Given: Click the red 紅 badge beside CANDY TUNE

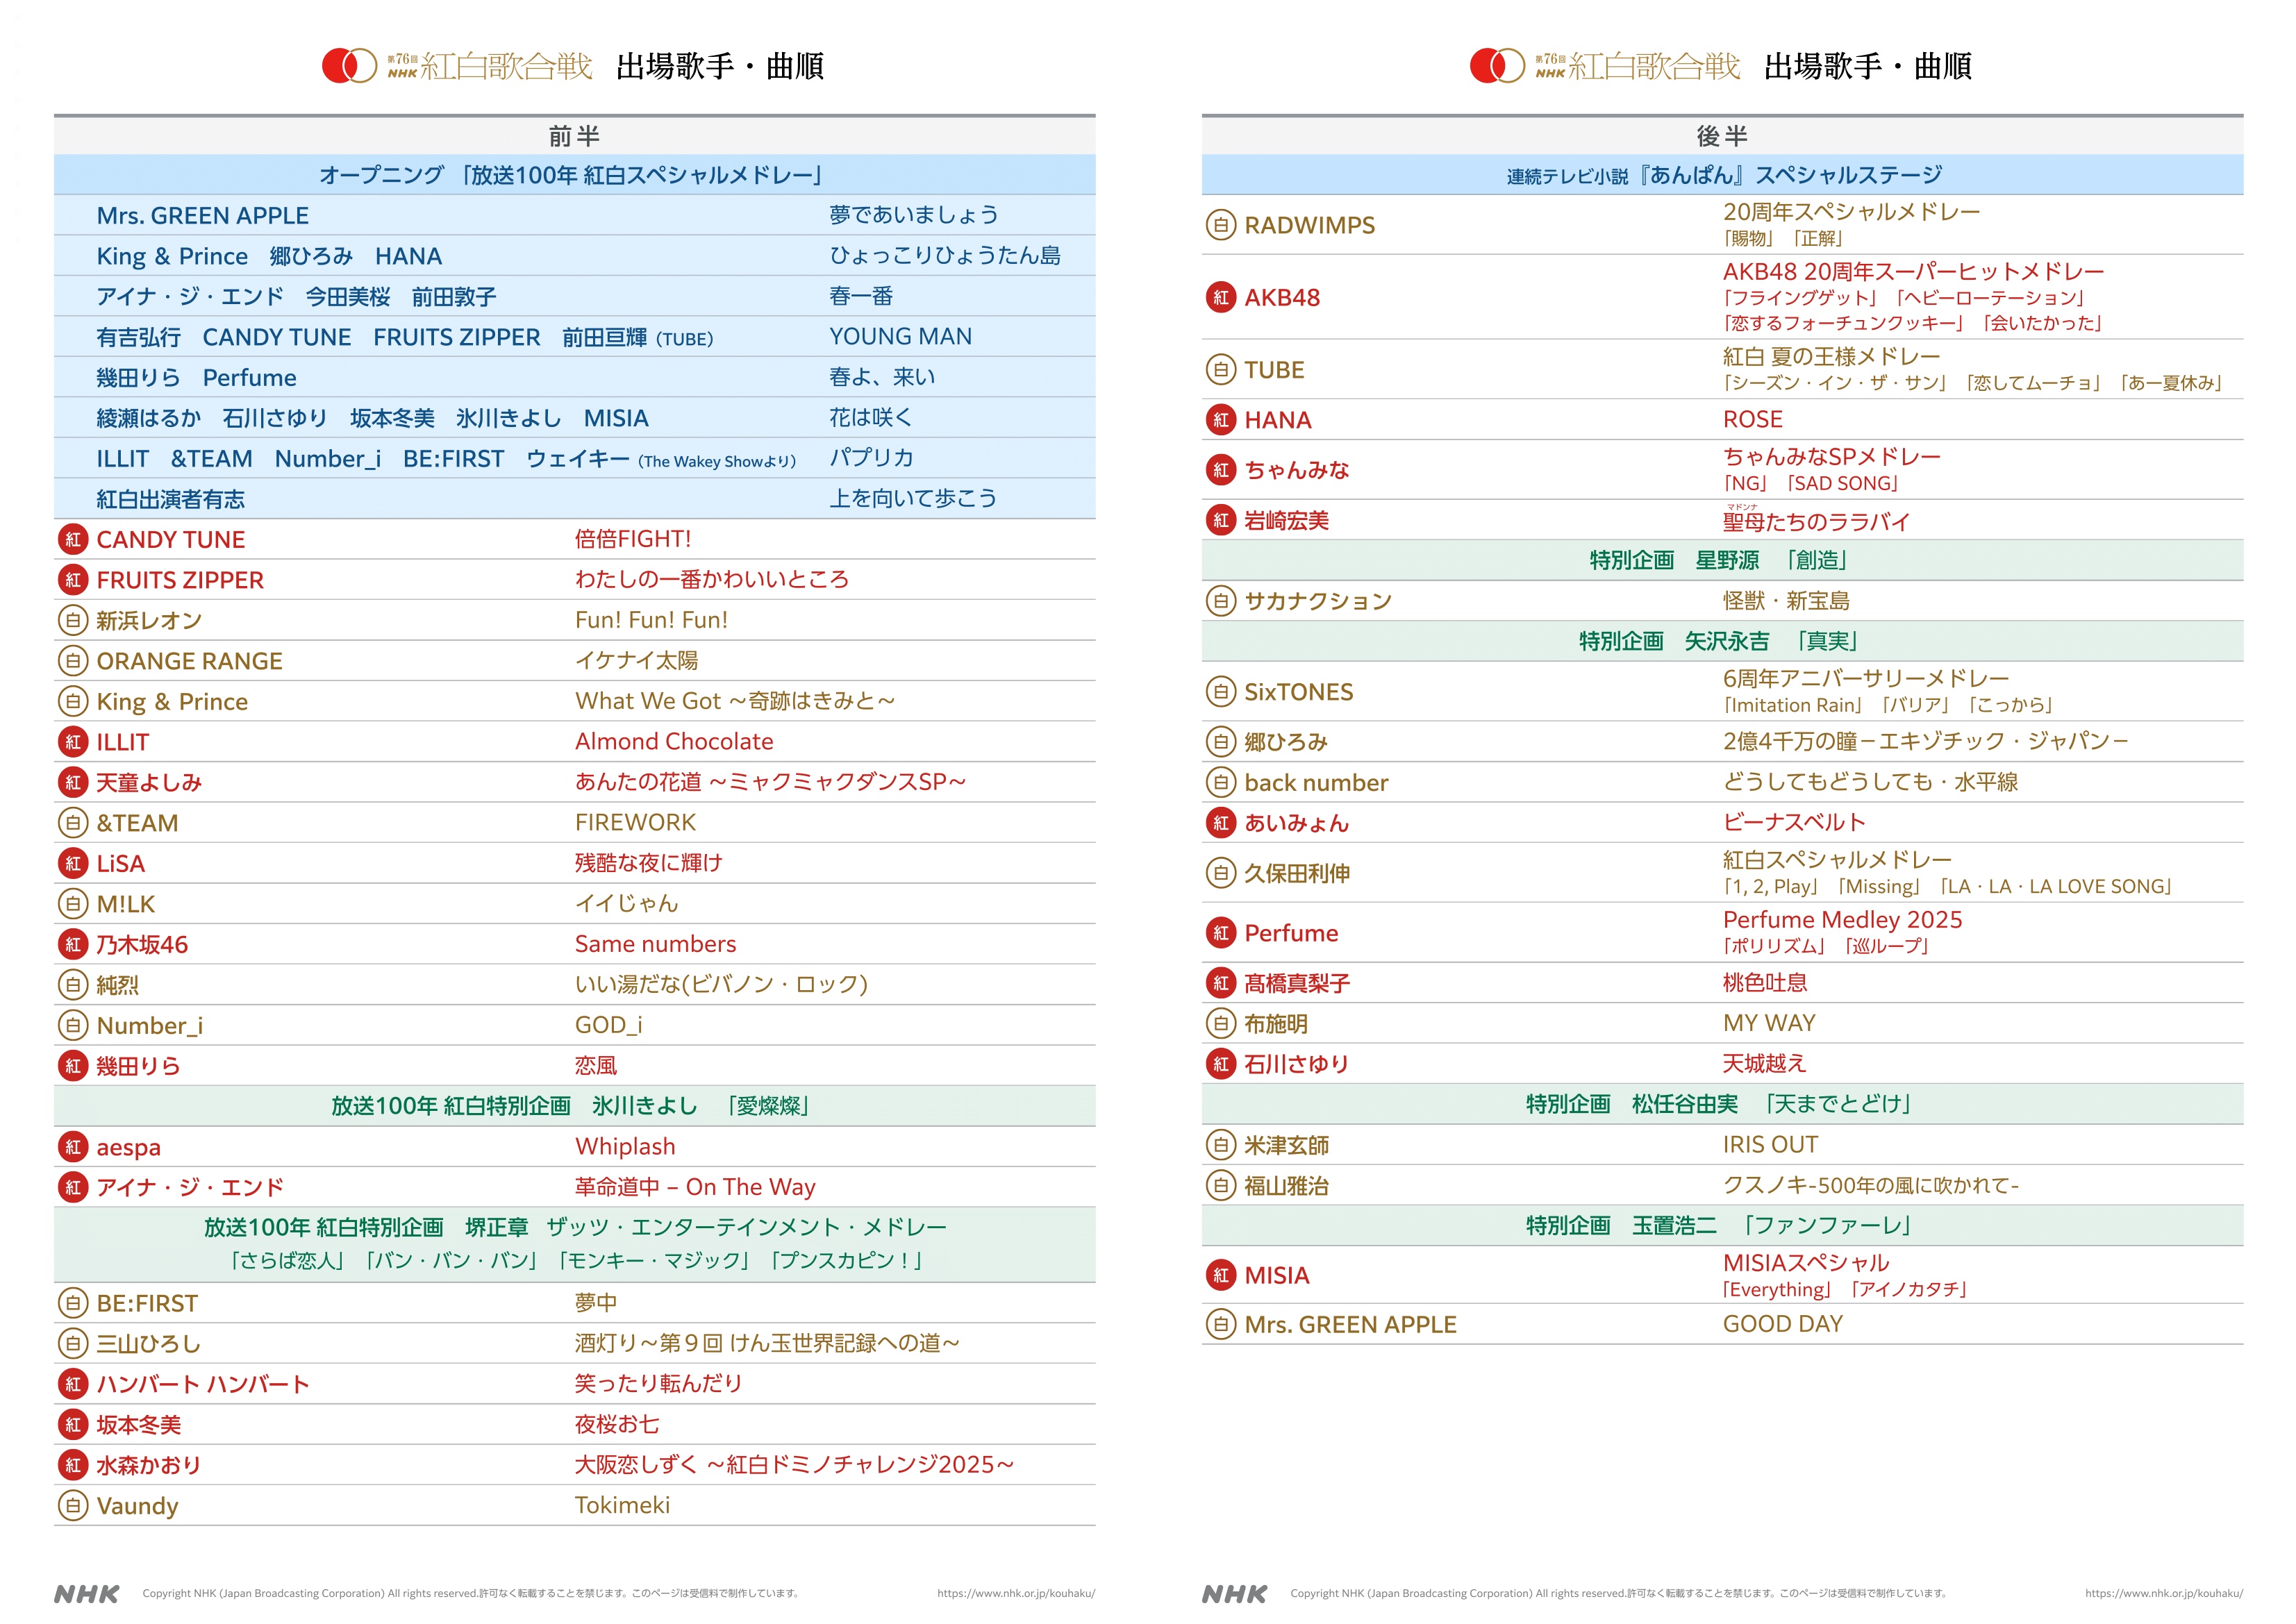Looking at the screenshot, I should click(x=72, y=540).
